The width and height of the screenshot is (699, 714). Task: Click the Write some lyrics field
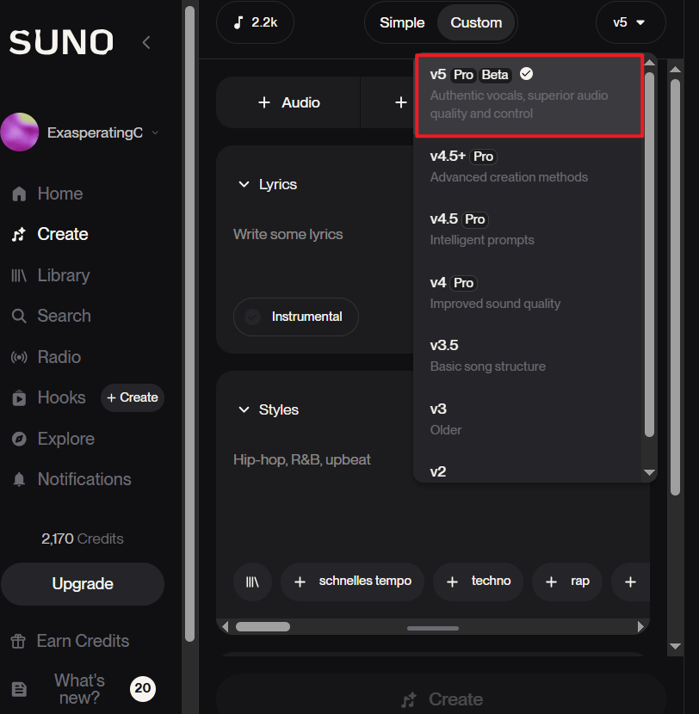(288, 233)
